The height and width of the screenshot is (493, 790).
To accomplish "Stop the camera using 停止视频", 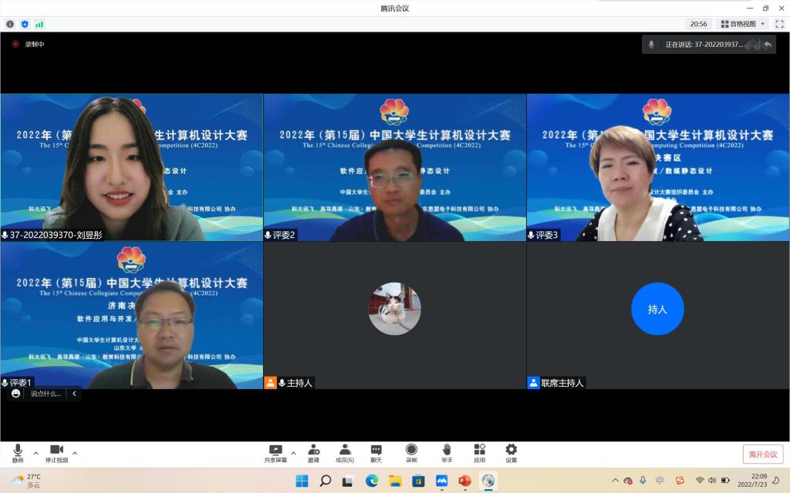I will pos(56,452).
